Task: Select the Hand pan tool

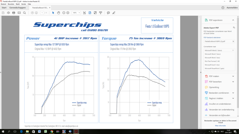Action: click(59, 13)
